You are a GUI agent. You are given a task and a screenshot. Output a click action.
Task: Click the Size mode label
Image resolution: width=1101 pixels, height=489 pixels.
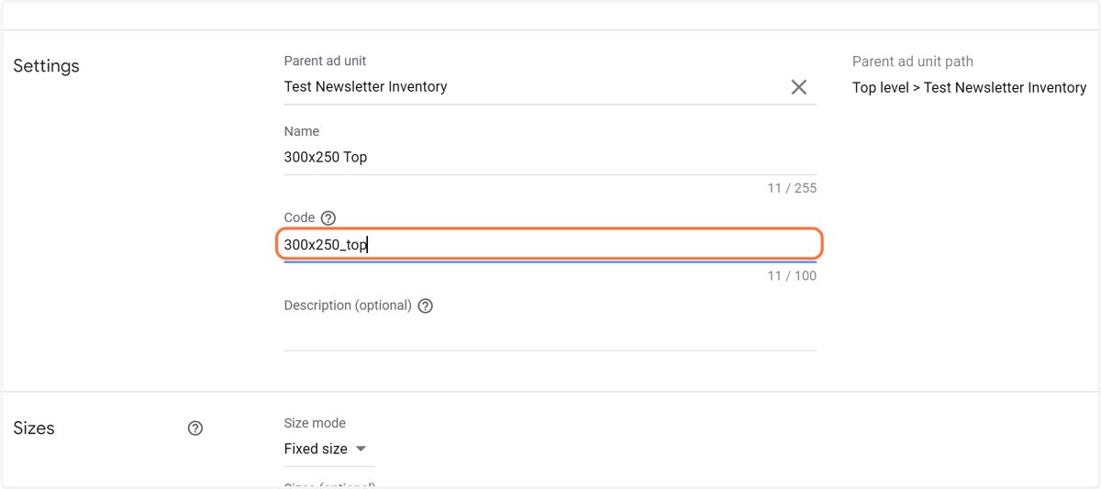tap(315, 423)
